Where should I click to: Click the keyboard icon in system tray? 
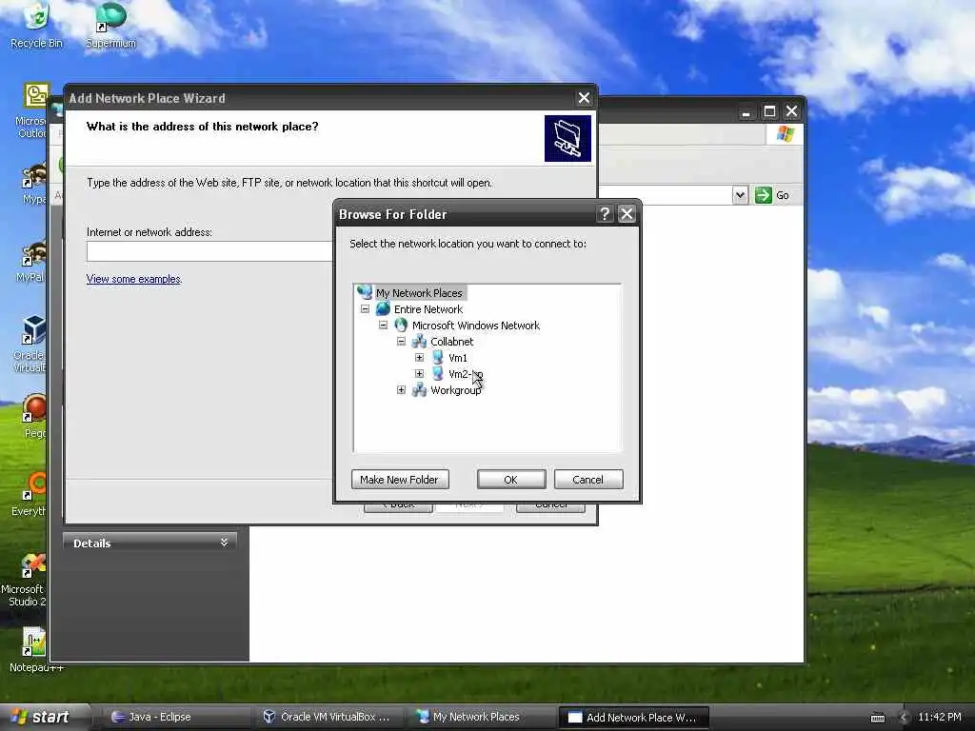point(878,718)
